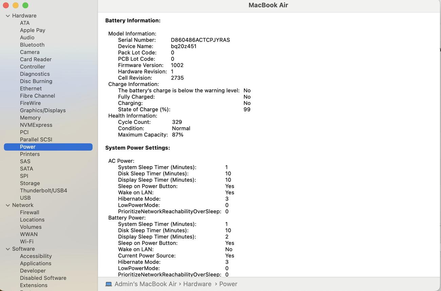Select Developer under Software
441x291 pixels.
point(33,271)
